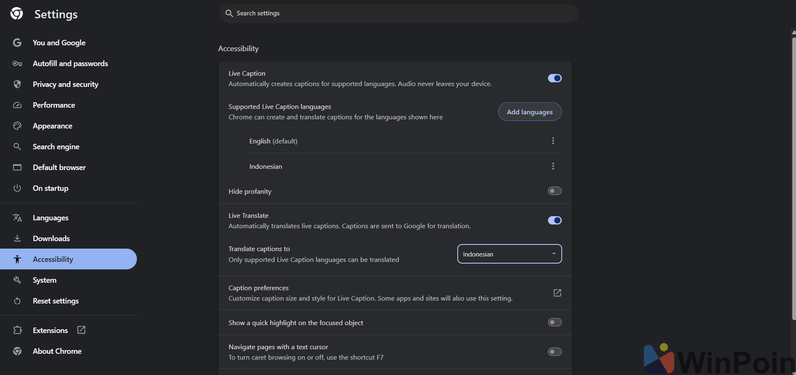Click the Search settings field

[399, 13]
